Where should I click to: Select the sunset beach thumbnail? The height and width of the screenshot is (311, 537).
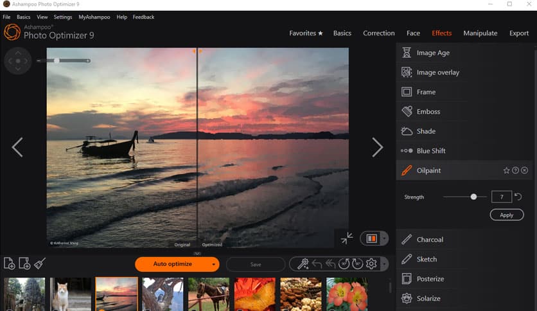116,294
